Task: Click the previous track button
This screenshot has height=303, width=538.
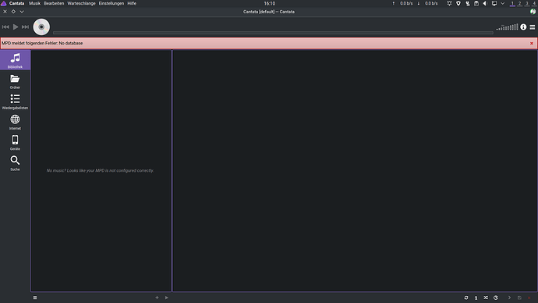Action: click(x=5, y=27)
